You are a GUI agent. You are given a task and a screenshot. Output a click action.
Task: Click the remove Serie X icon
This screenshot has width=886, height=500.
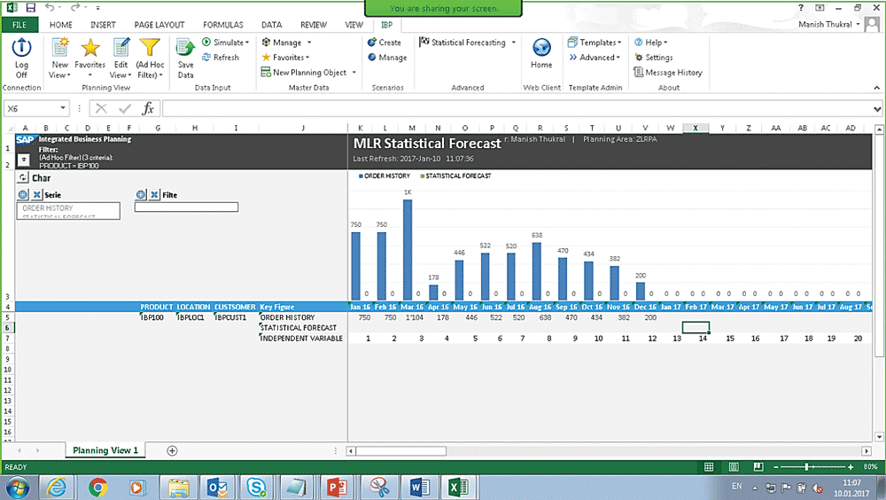[36, 194]
